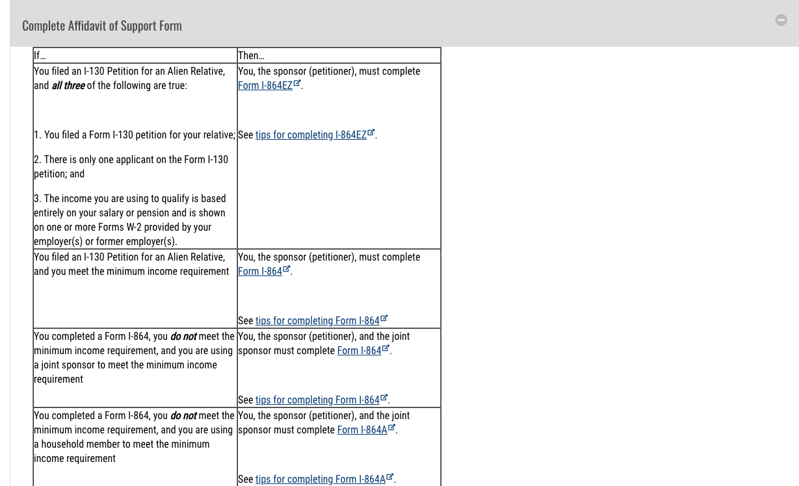The width and height of the screenshot is (799, 486).
Task: Click text '2. There is only one applicant on the Form I-130'
Action: (x=131, y=159)
